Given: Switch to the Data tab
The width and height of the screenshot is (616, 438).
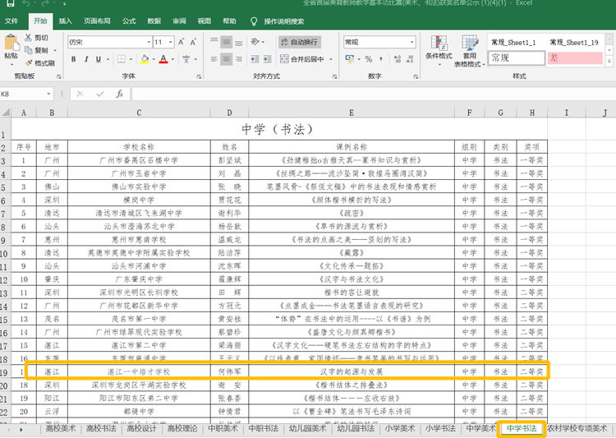Looking at the screenshot, I should click(154, 21).
